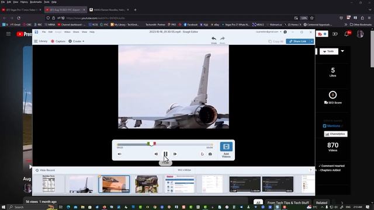Click the green trim start marker
This screenshot has width=374, height=210.
(148, 143)
